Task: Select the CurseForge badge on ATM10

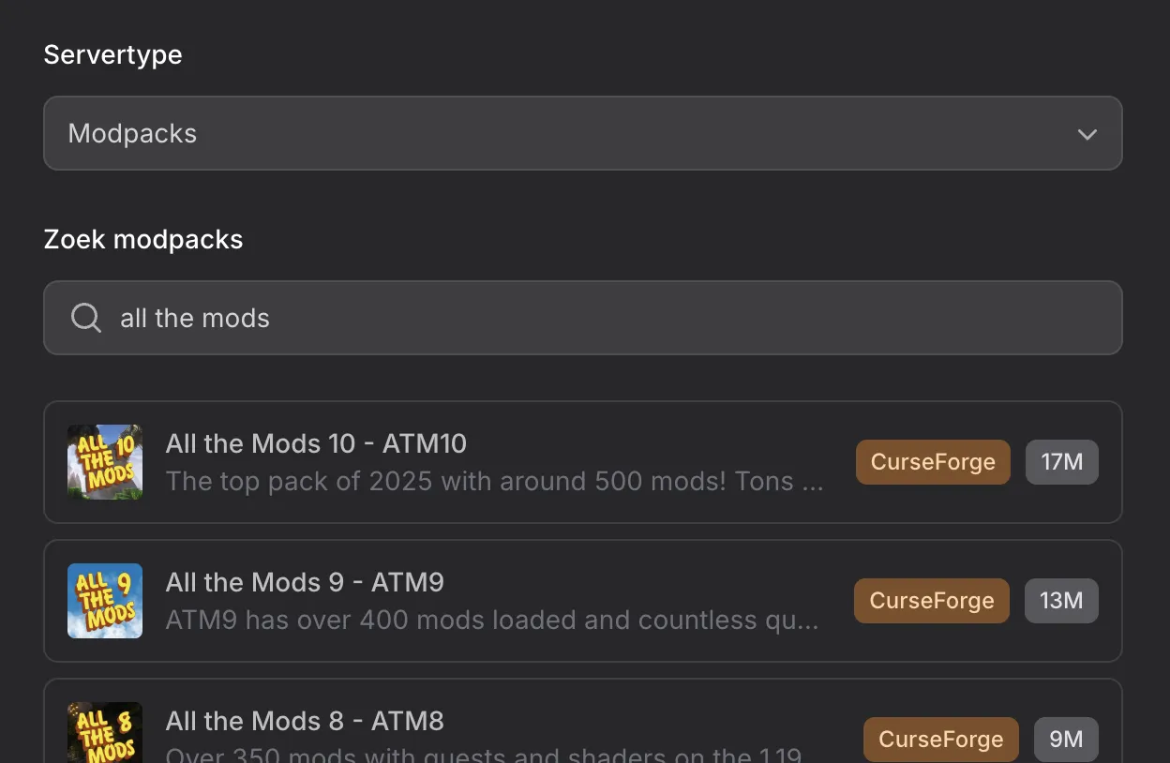Action: coord(933,461)
